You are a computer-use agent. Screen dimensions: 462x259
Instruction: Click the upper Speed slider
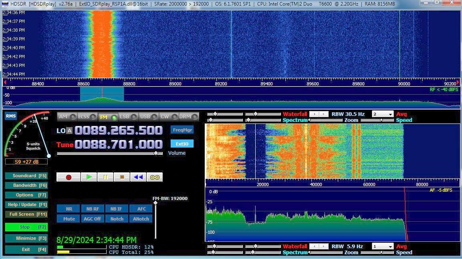377,120
